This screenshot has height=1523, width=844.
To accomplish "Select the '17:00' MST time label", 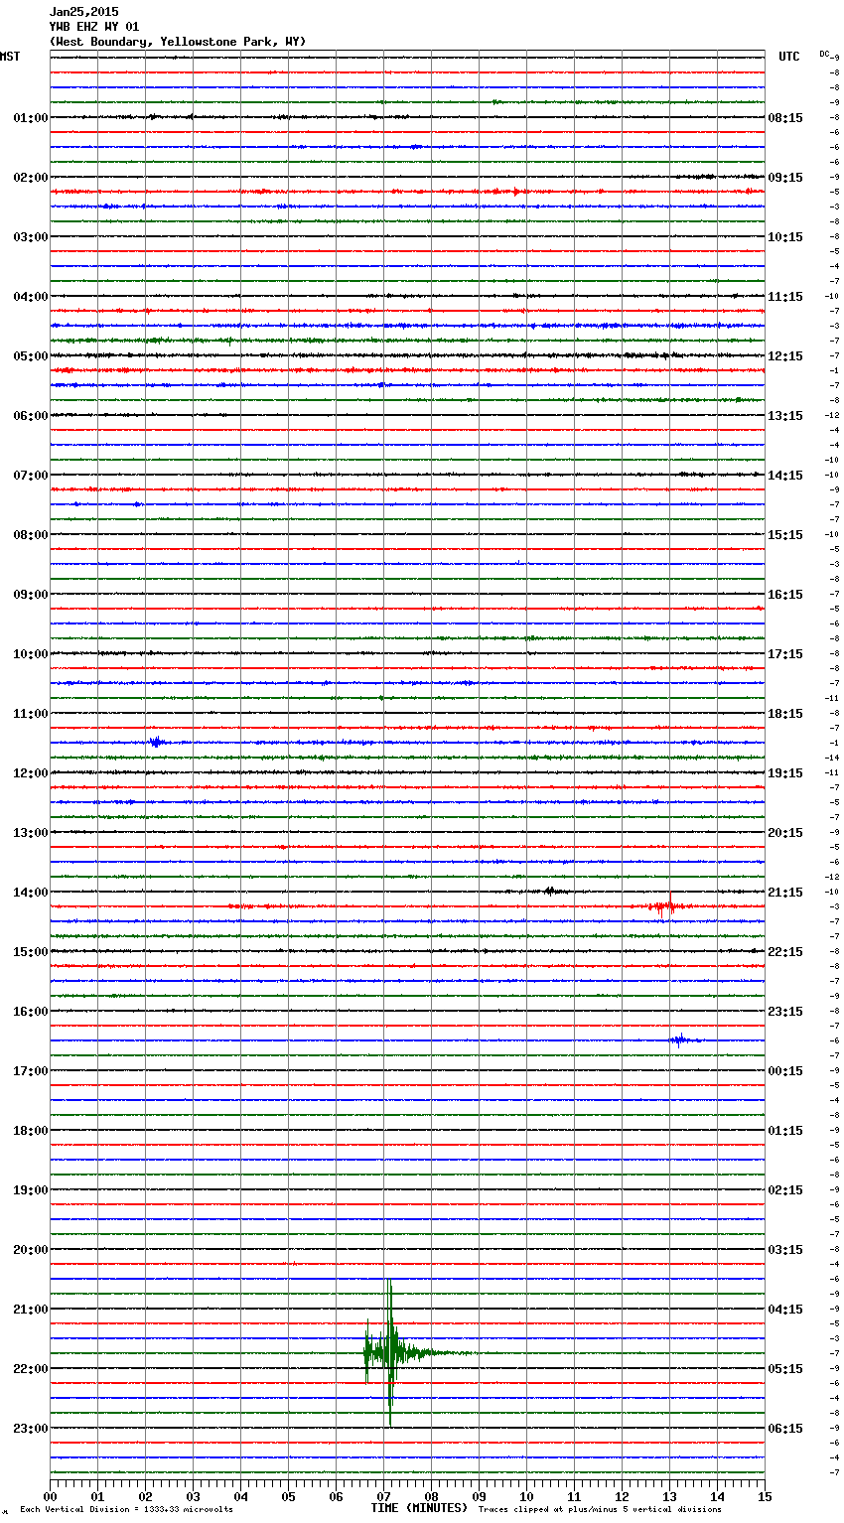I will (31, 1071).
